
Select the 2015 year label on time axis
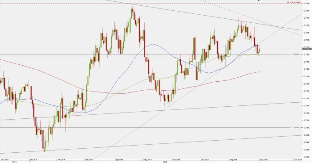click(x=15, y=162)
